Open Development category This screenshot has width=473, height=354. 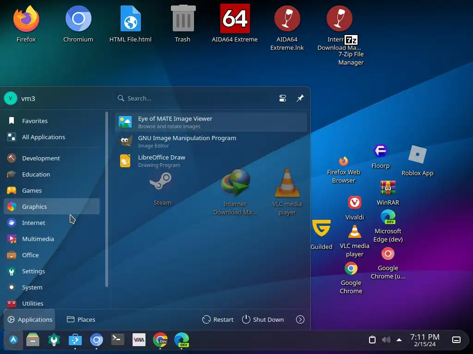point(52,158)
